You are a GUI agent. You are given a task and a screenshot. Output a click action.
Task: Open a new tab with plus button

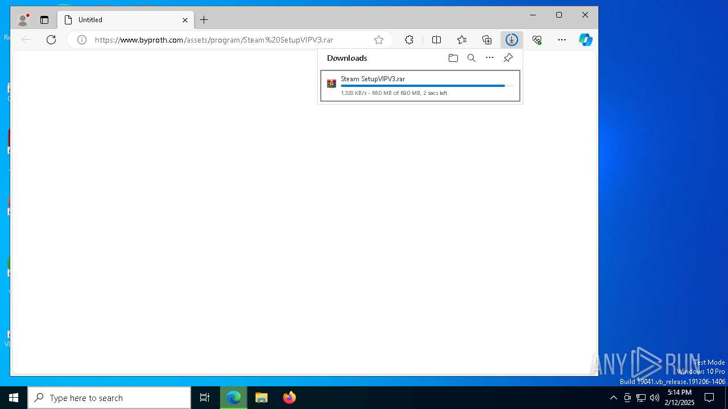204,20
